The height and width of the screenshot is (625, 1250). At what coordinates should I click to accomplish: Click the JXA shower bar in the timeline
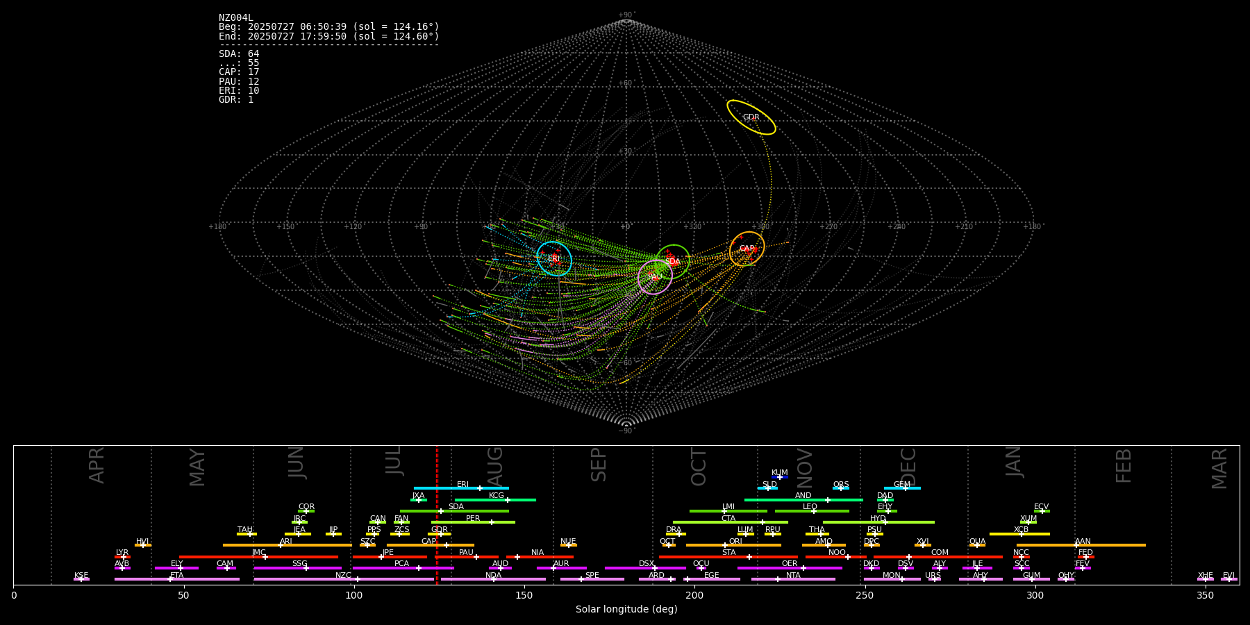pos(419,499)
